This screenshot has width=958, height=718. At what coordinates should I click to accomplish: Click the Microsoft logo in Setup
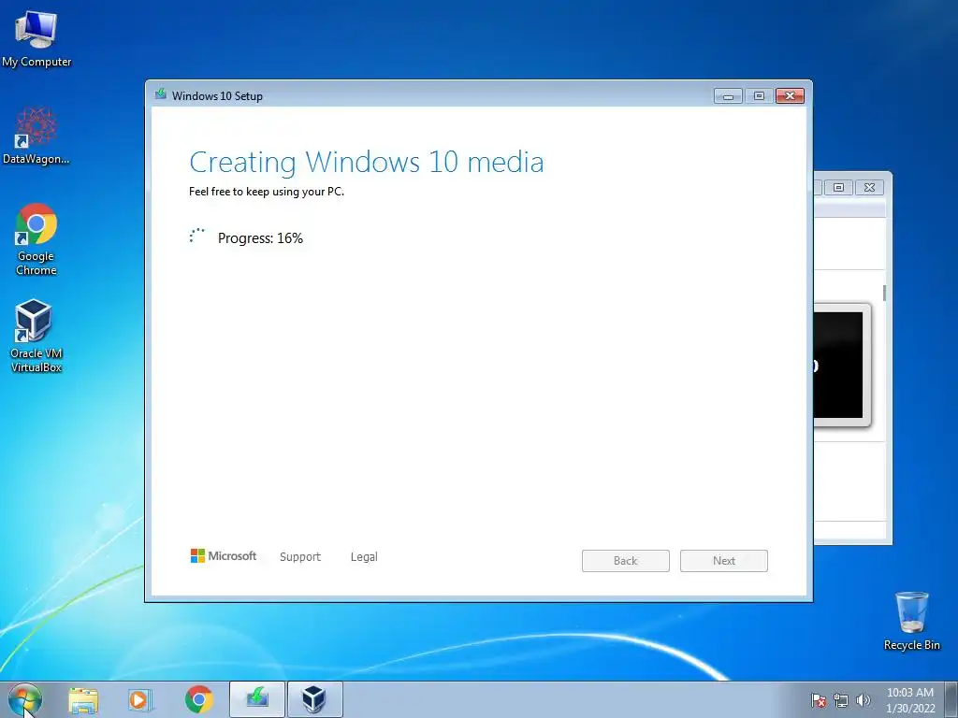point(224,555)
